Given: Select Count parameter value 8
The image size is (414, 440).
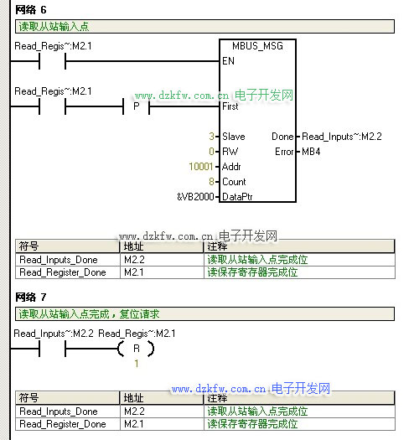Looking at the screenshot, I should click(x=212, y=182).
